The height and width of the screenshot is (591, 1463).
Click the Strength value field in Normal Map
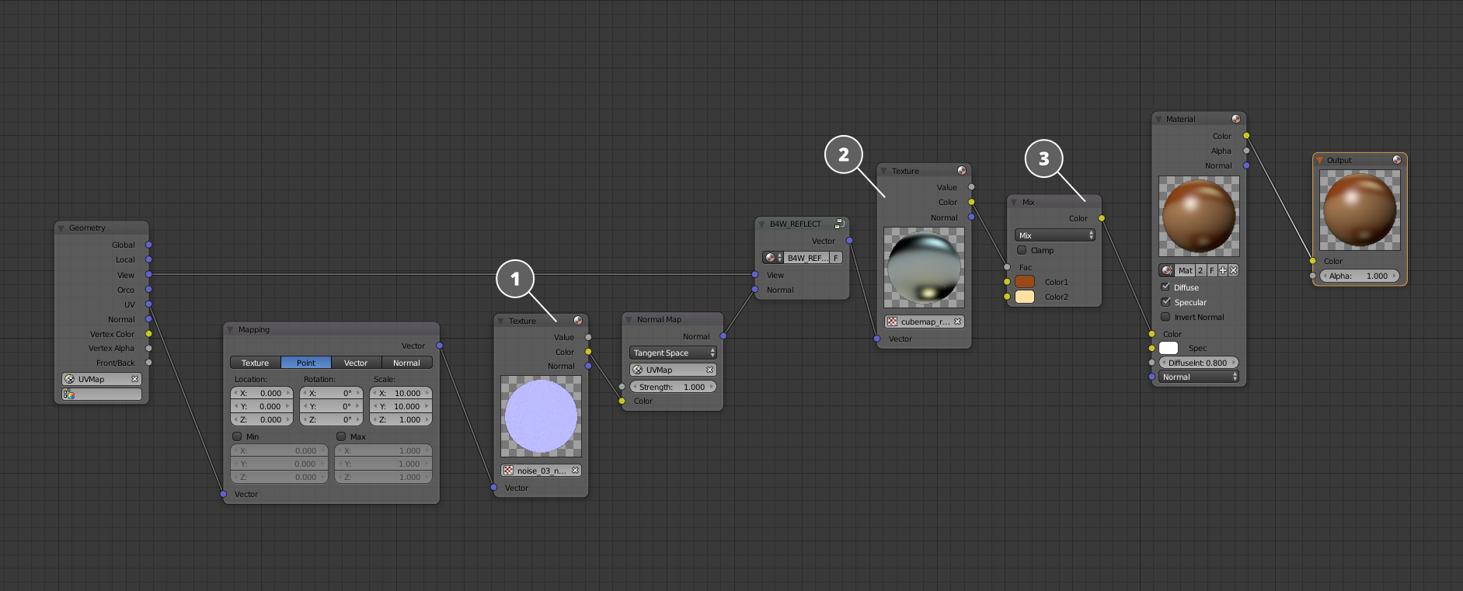(673, 387)
